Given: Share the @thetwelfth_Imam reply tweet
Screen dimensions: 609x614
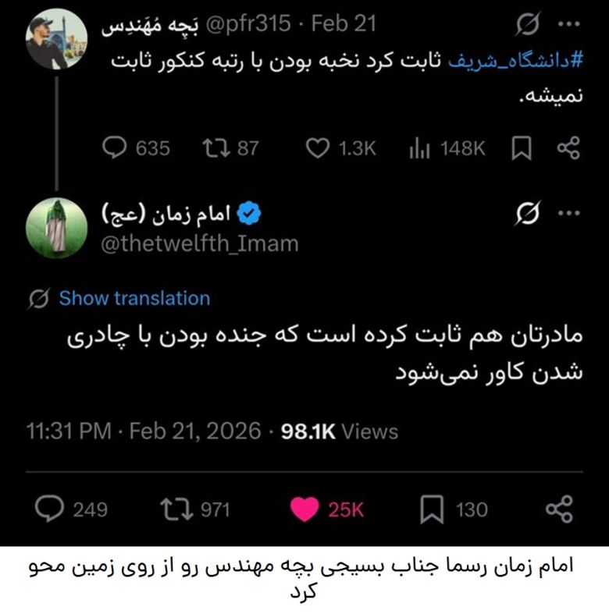Looking at the screenshot, I should pyautogui.click(x=559, y=509).
